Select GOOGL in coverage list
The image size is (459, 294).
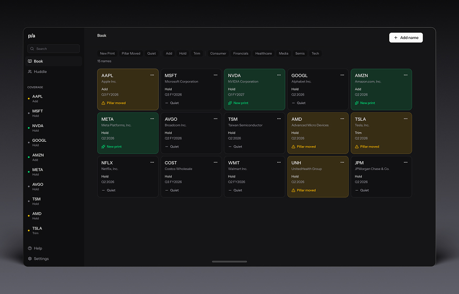tap(54, 142)
